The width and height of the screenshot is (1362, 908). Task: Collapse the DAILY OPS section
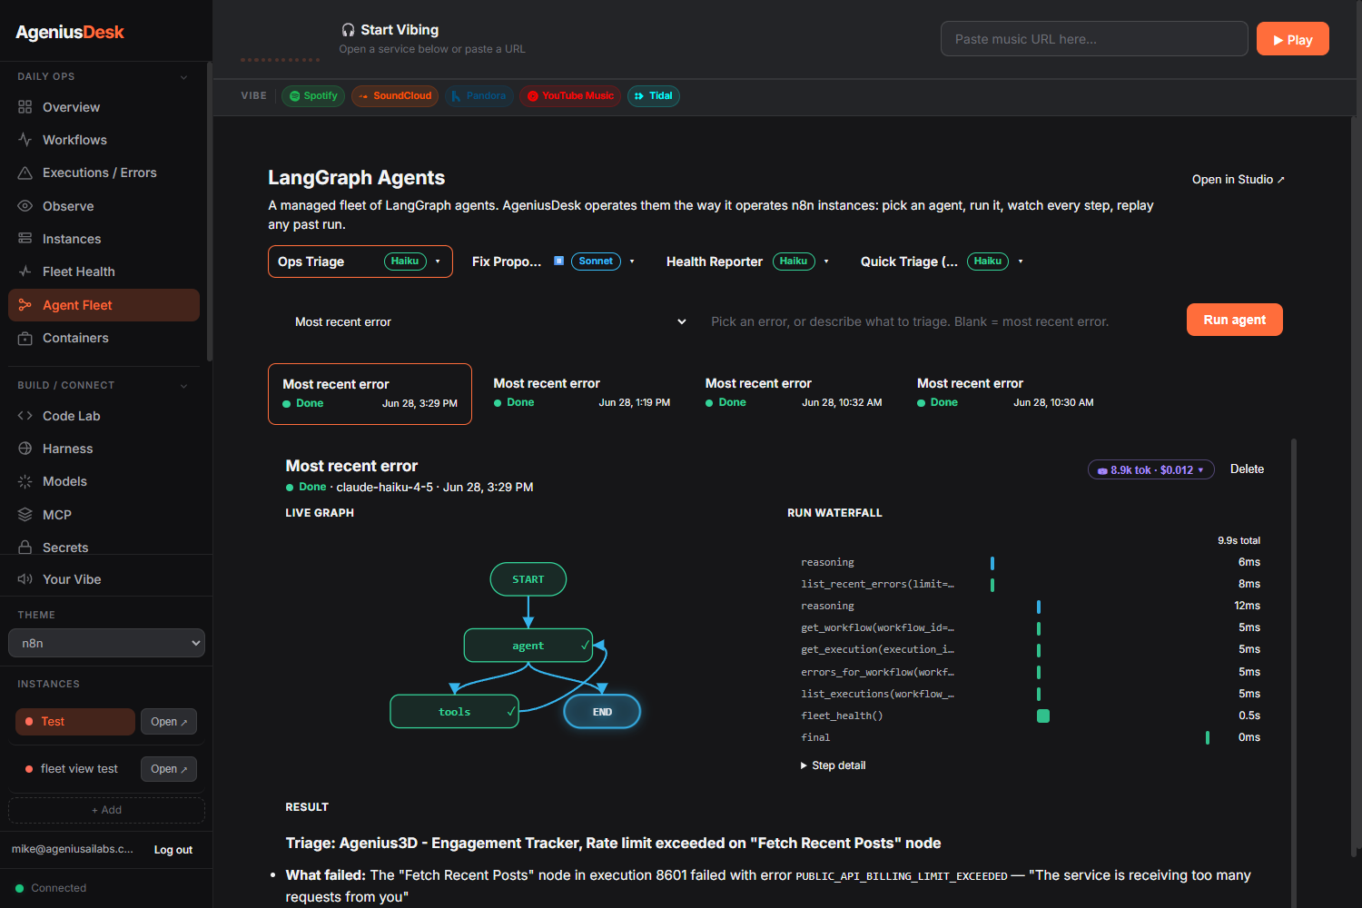(x=183, y=77)
